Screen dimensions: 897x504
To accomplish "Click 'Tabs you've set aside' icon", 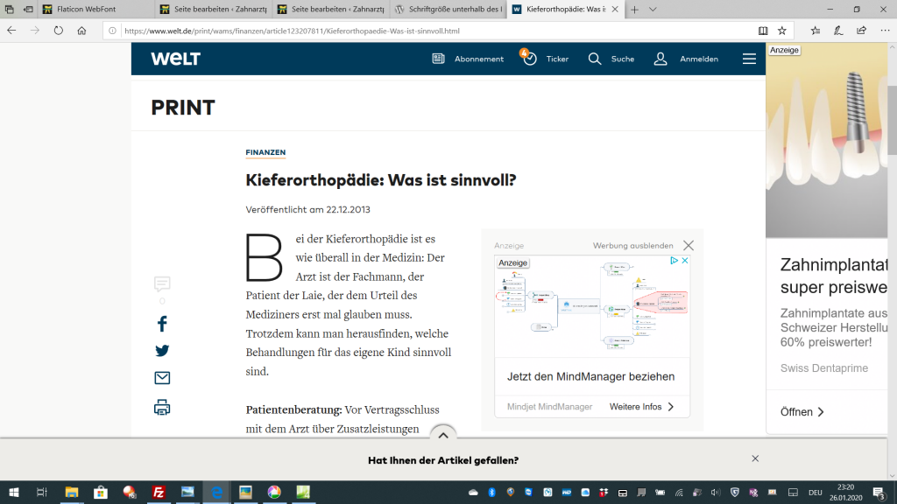I will tap(9, 9).
